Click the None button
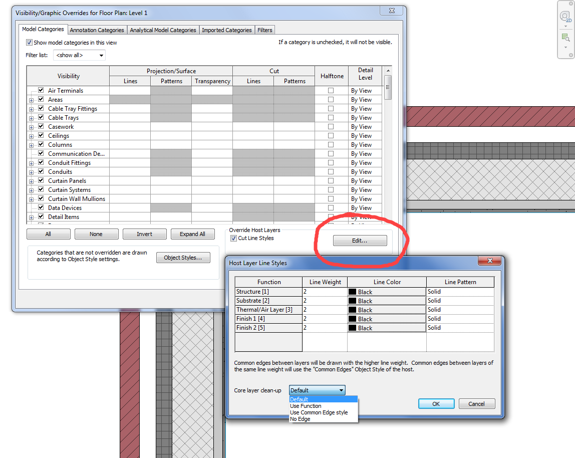Viewport: 575px width, 458px height. (x=97, y=234)
